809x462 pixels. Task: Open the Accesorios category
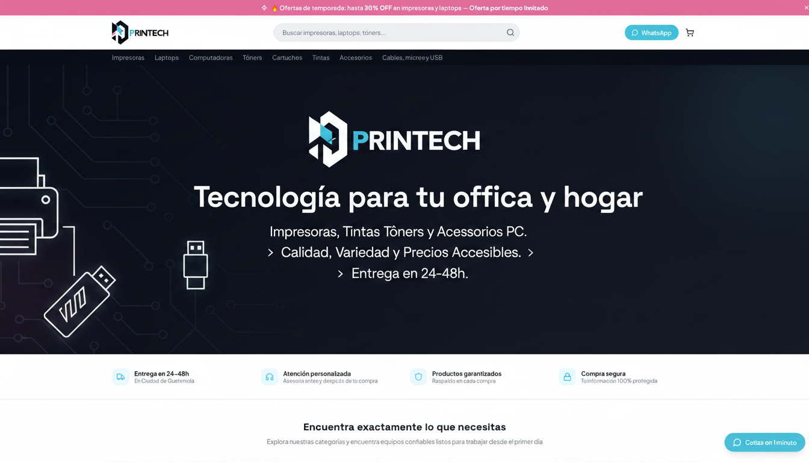pos(356,58)
